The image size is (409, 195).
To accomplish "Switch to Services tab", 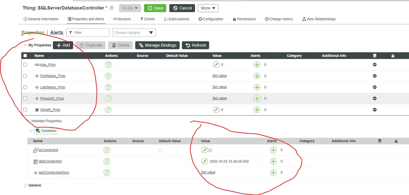I will coord(122,19).
